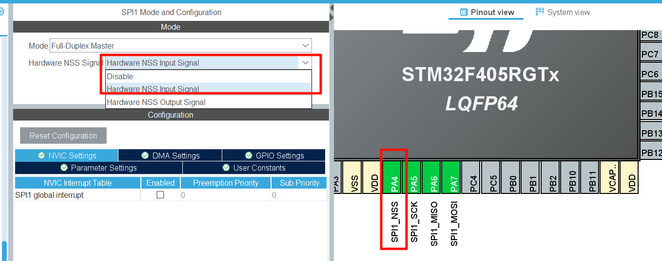
Task: Click the SPI1_MISO pin label
Action: tap(434, 224)
